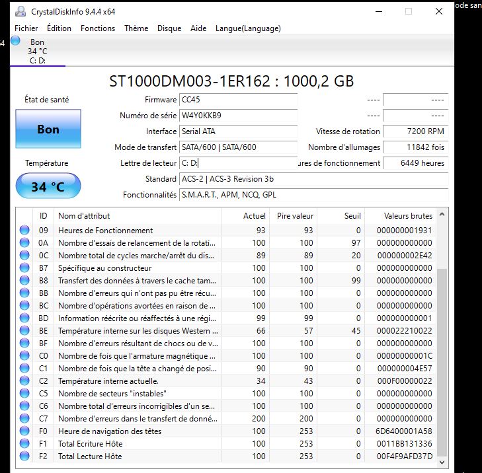Viewport: 482px width, 473px height.
Task: Click the status orb for attribute 0C
Action: tap(24, 255)
